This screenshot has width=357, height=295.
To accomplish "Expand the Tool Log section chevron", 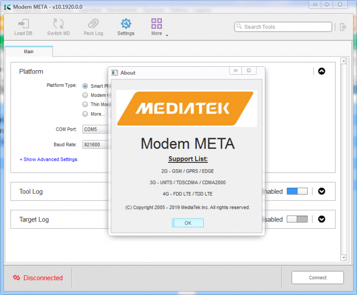I will tap(321, 191).
